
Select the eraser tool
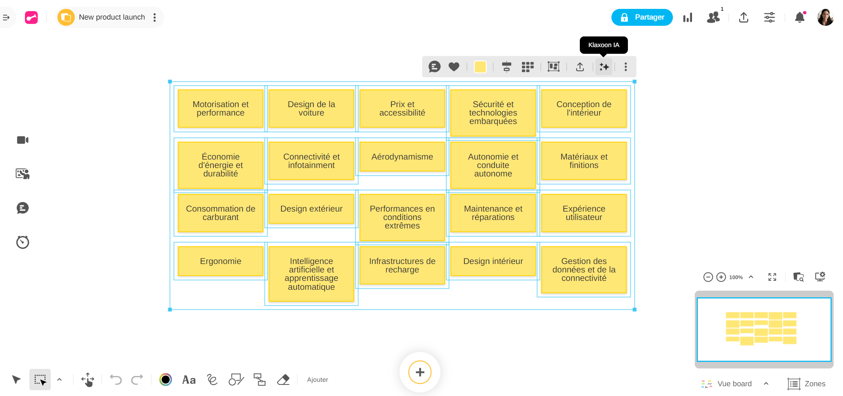pyautogui.click(x=283, y=380)
